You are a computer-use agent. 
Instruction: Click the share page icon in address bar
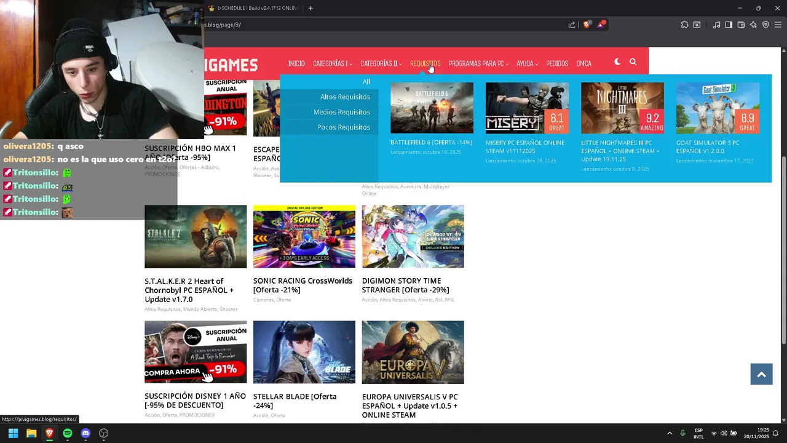point(572,25)
